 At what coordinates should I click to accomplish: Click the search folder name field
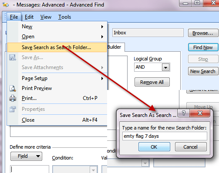165,136
